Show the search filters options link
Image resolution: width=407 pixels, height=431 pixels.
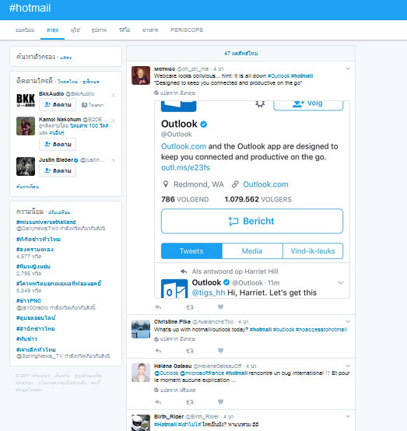[x=65, y=58]
